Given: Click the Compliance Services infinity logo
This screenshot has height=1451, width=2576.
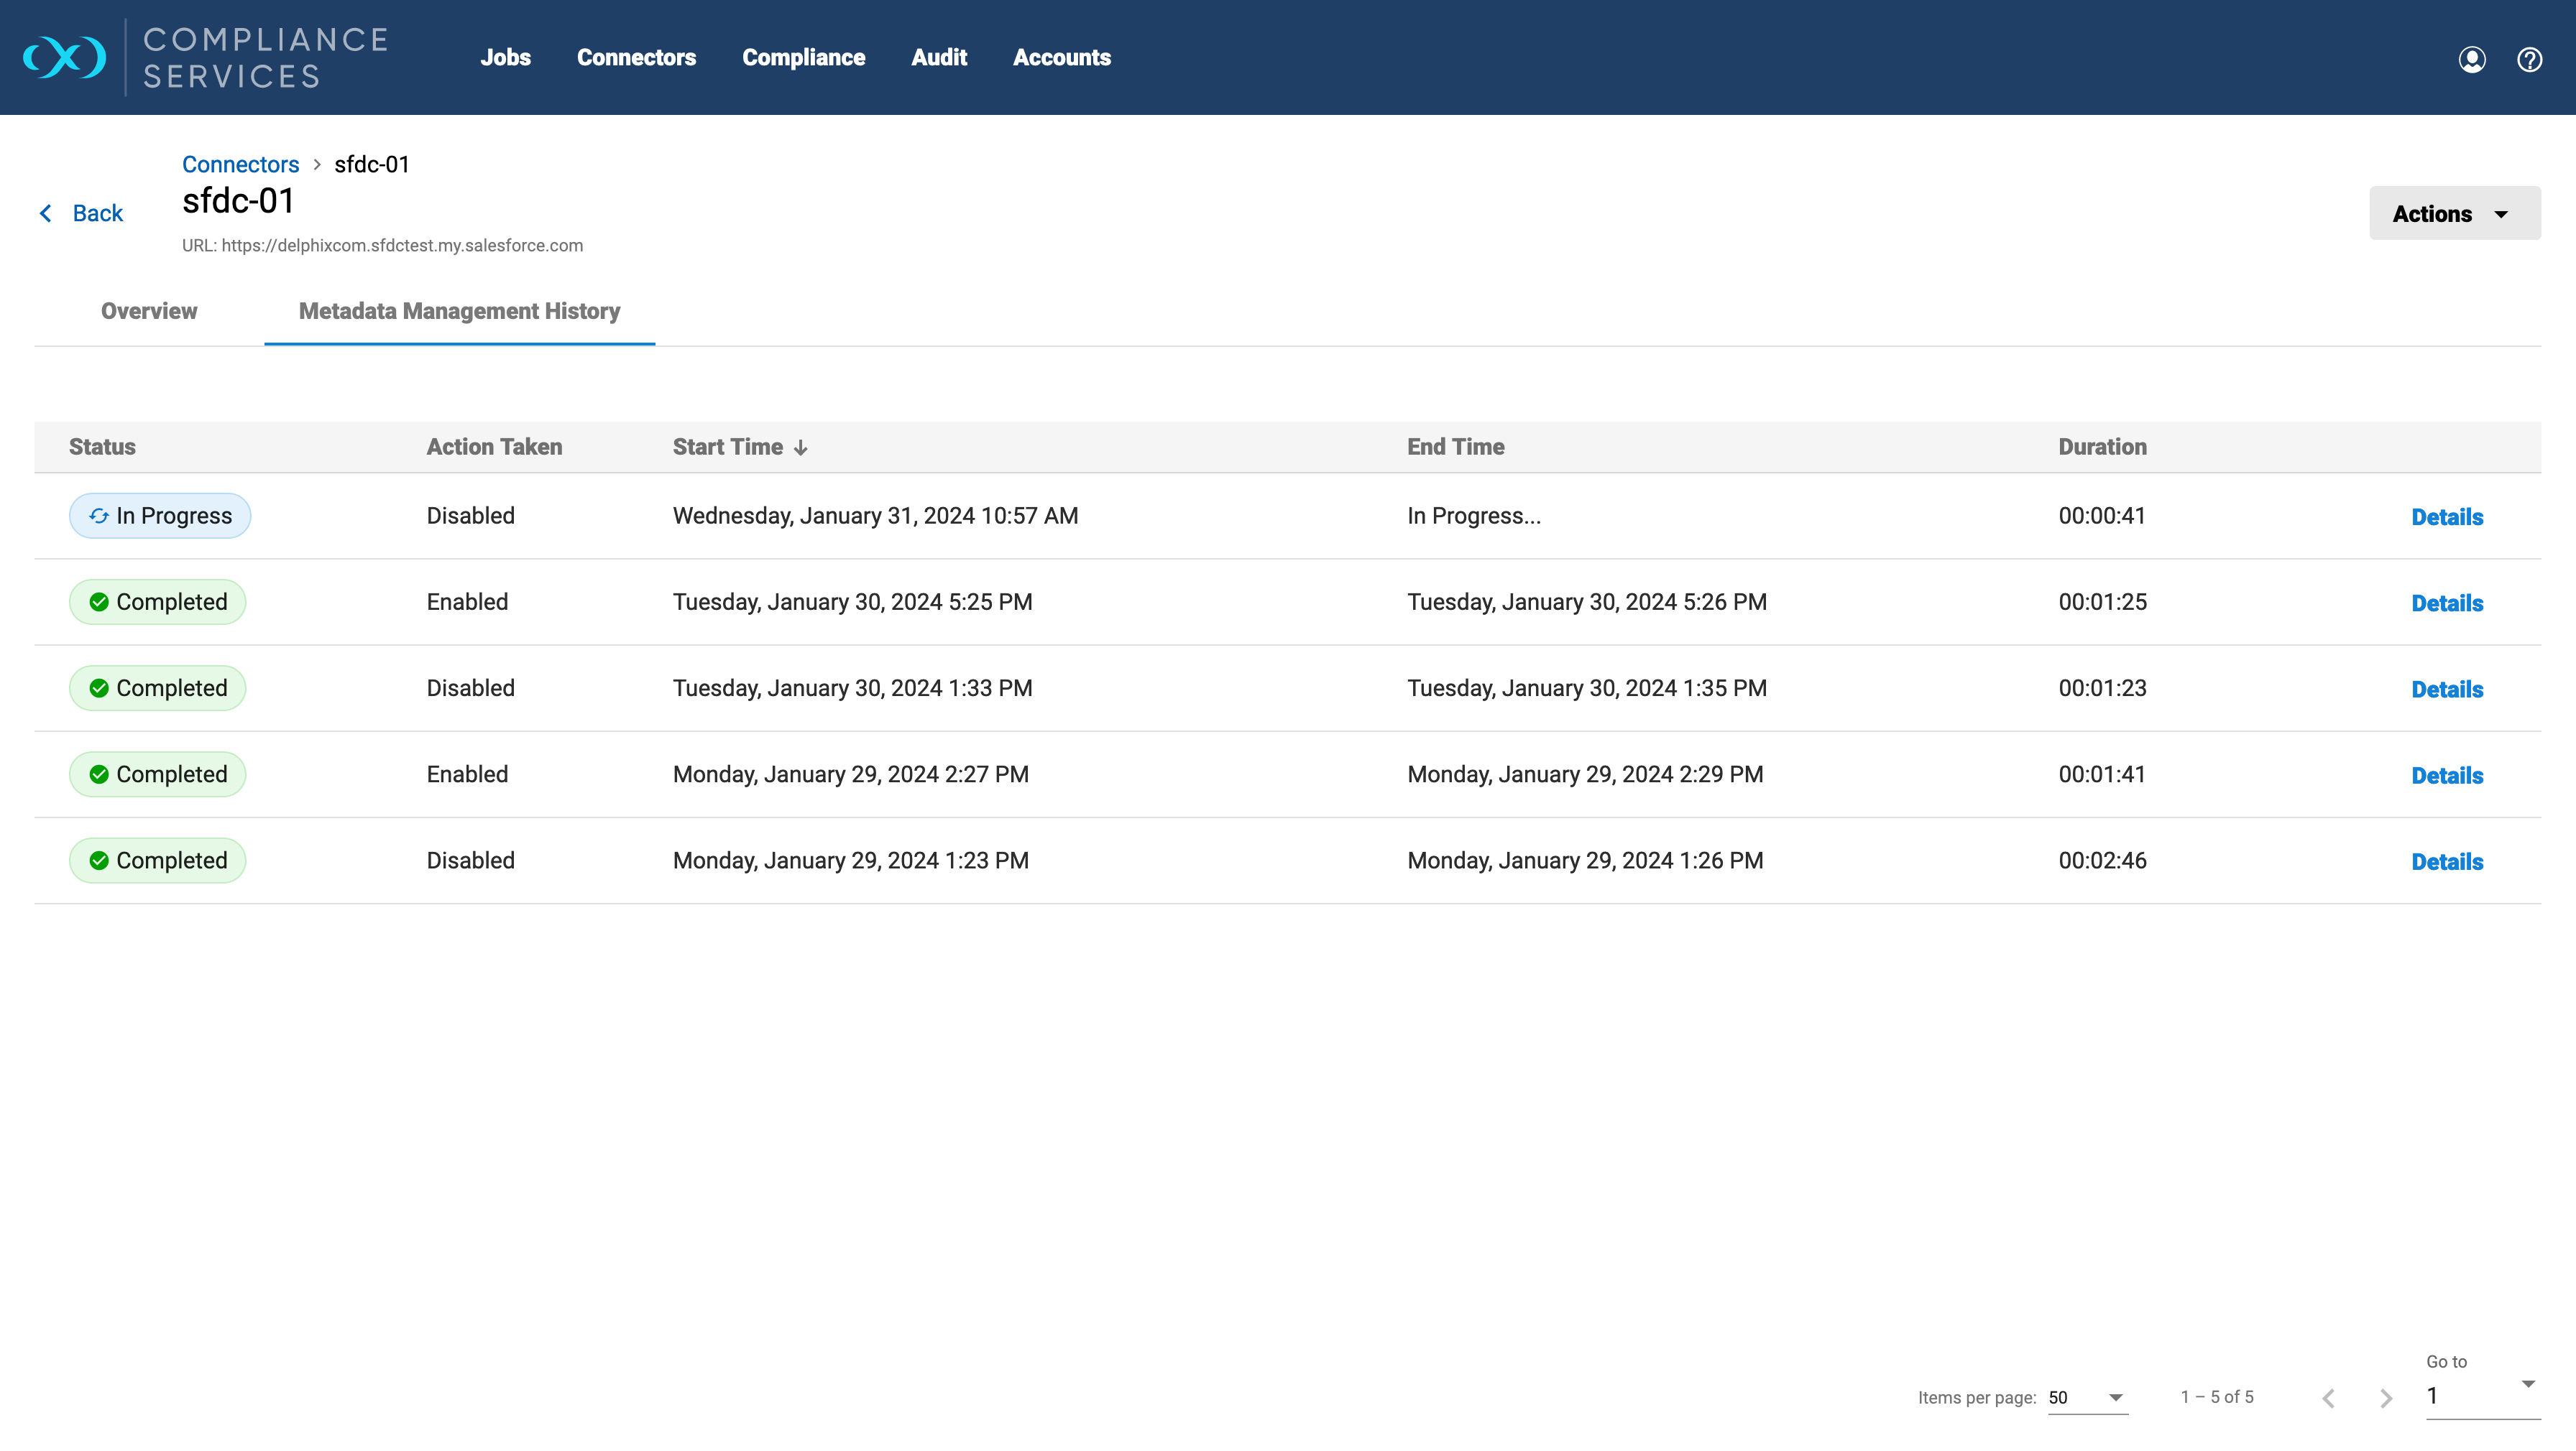Looking at the screenshot, I should point(65,57).
